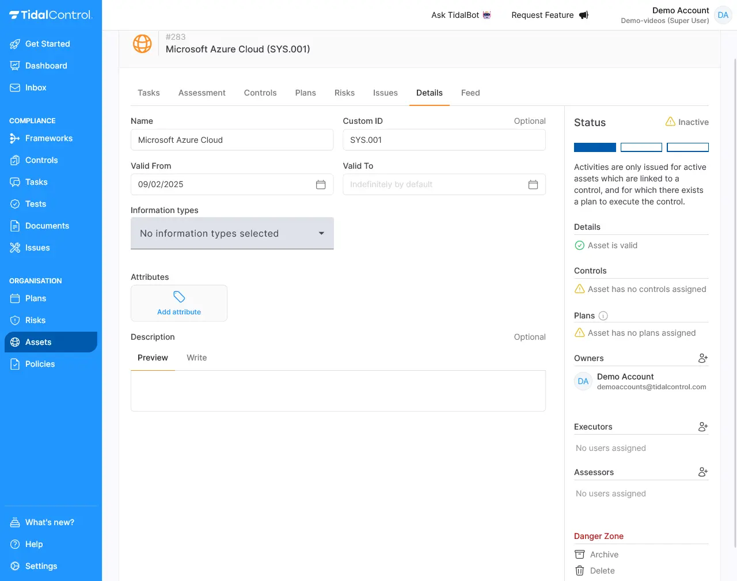This screenshot has height=581, width=737.
Task: Switch to the Feed tab
Action: [470, 93]
